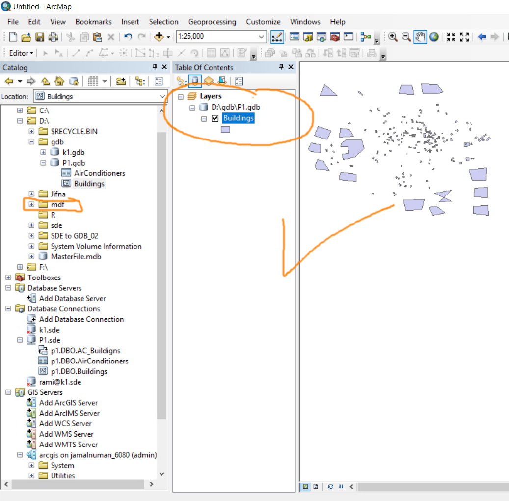Go back to previous extent
Viewport: 509px width, 501px height.
coord(482,37)
